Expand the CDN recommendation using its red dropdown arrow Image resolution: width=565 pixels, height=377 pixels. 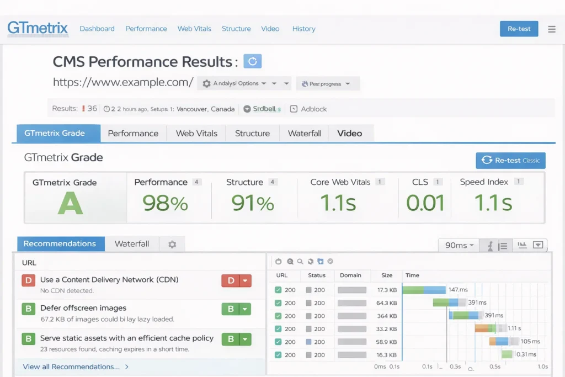click(244, 280)
